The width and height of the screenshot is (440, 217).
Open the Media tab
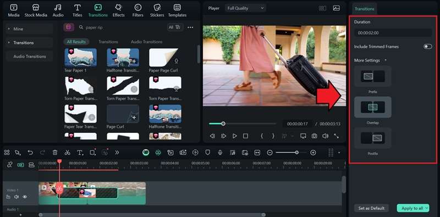click(13, 10)
